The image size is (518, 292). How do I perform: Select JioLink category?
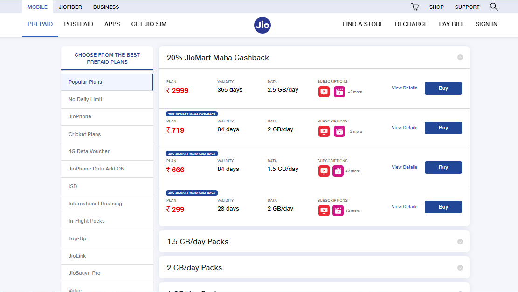(x=107, y=256)
